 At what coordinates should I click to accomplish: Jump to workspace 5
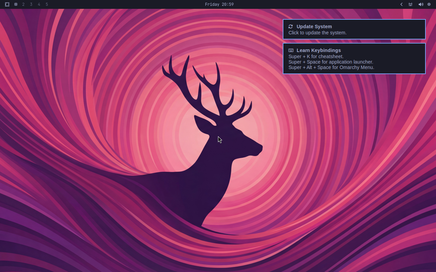pos(47,4)
